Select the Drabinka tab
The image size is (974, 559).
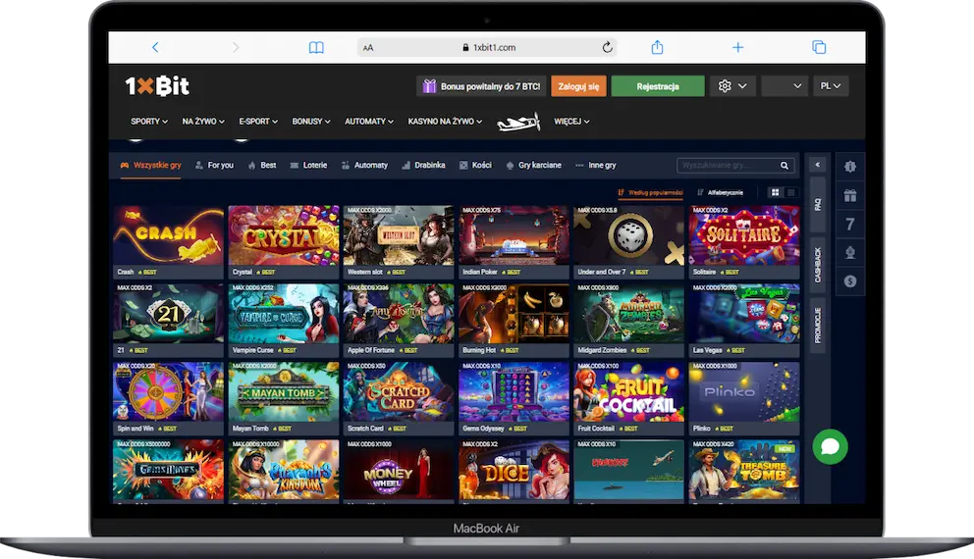tap(423, 165)
